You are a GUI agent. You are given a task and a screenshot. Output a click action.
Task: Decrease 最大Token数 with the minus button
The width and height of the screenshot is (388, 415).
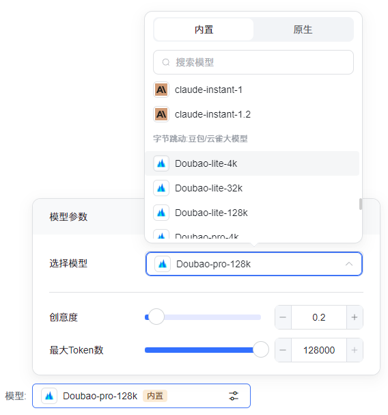[283, 350]
